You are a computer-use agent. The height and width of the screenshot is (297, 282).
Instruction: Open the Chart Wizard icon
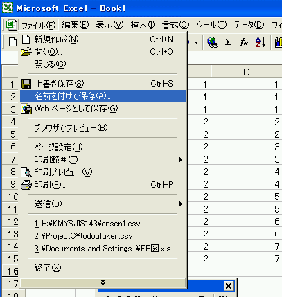(x=278, y=42)
